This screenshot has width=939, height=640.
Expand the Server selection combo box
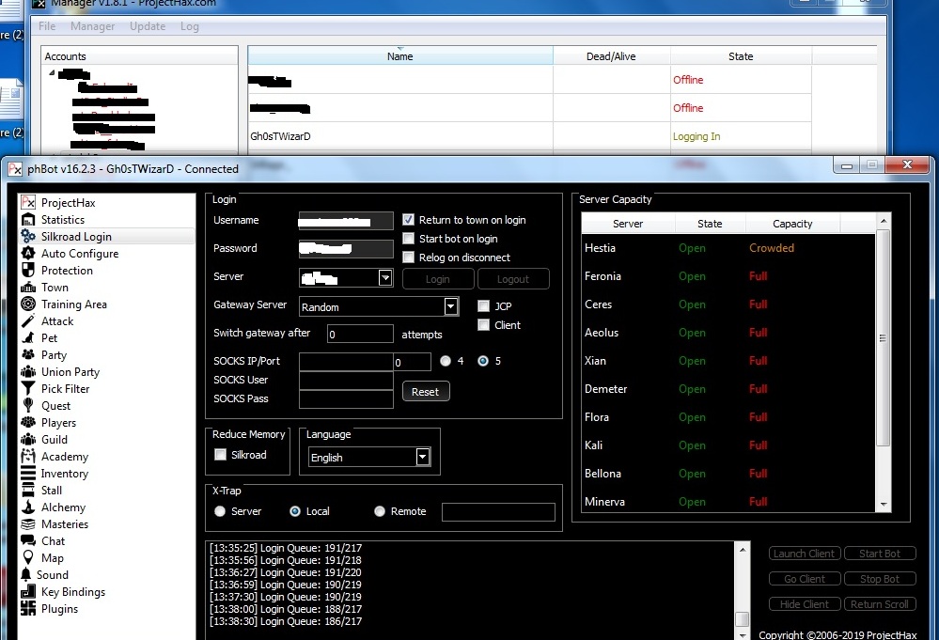[384, 278]
